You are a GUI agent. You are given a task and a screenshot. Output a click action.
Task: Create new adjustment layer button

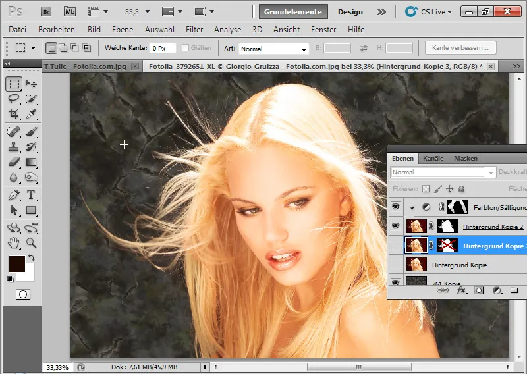pyautogui.click(x=497, y=290)
